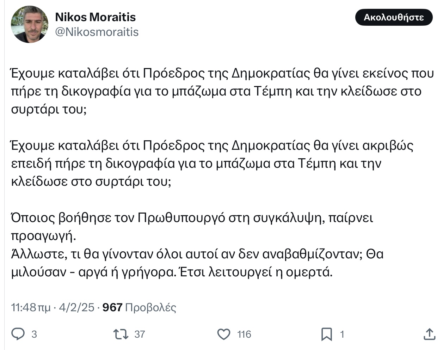Bookmark the tweet with the bookmark icon
Screen dimensions: 443x350
click(327, 334)
